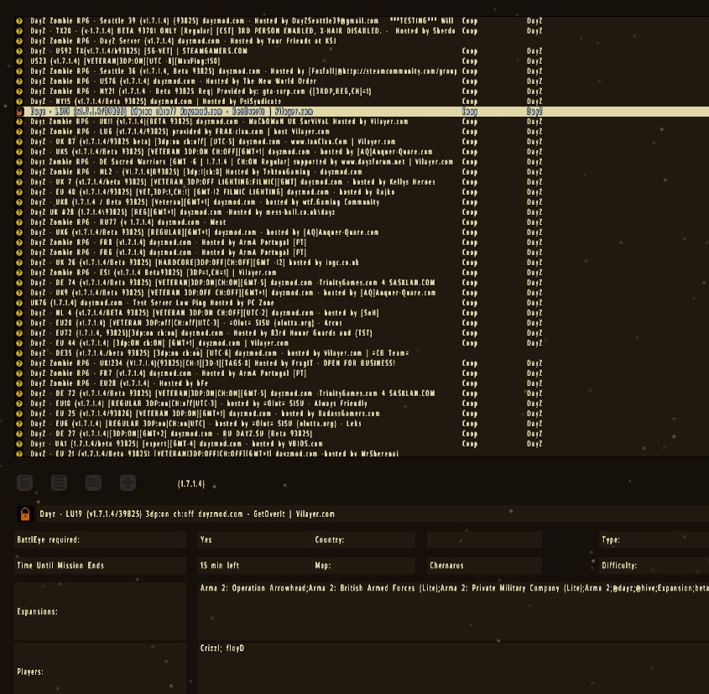Click the status icon of UK 87 row
The image size is (709, 694).
19,142
